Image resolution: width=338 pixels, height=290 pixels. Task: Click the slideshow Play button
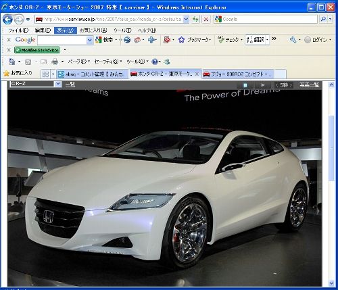pyautogui.click(x=263, y=85)
